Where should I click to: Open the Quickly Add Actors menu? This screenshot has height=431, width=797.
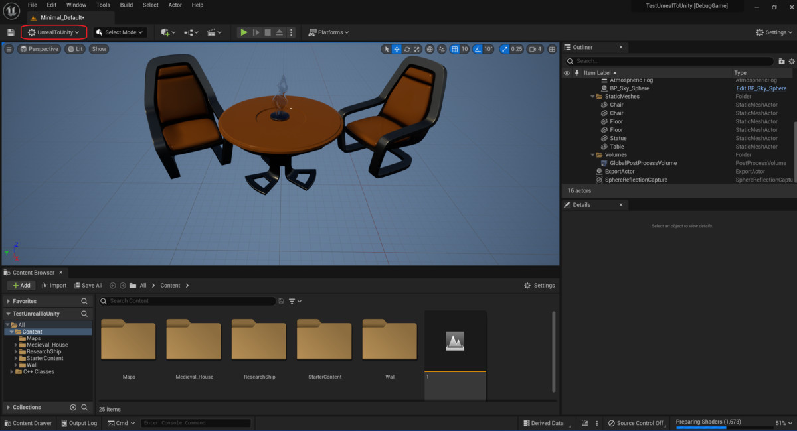(165, 32)
